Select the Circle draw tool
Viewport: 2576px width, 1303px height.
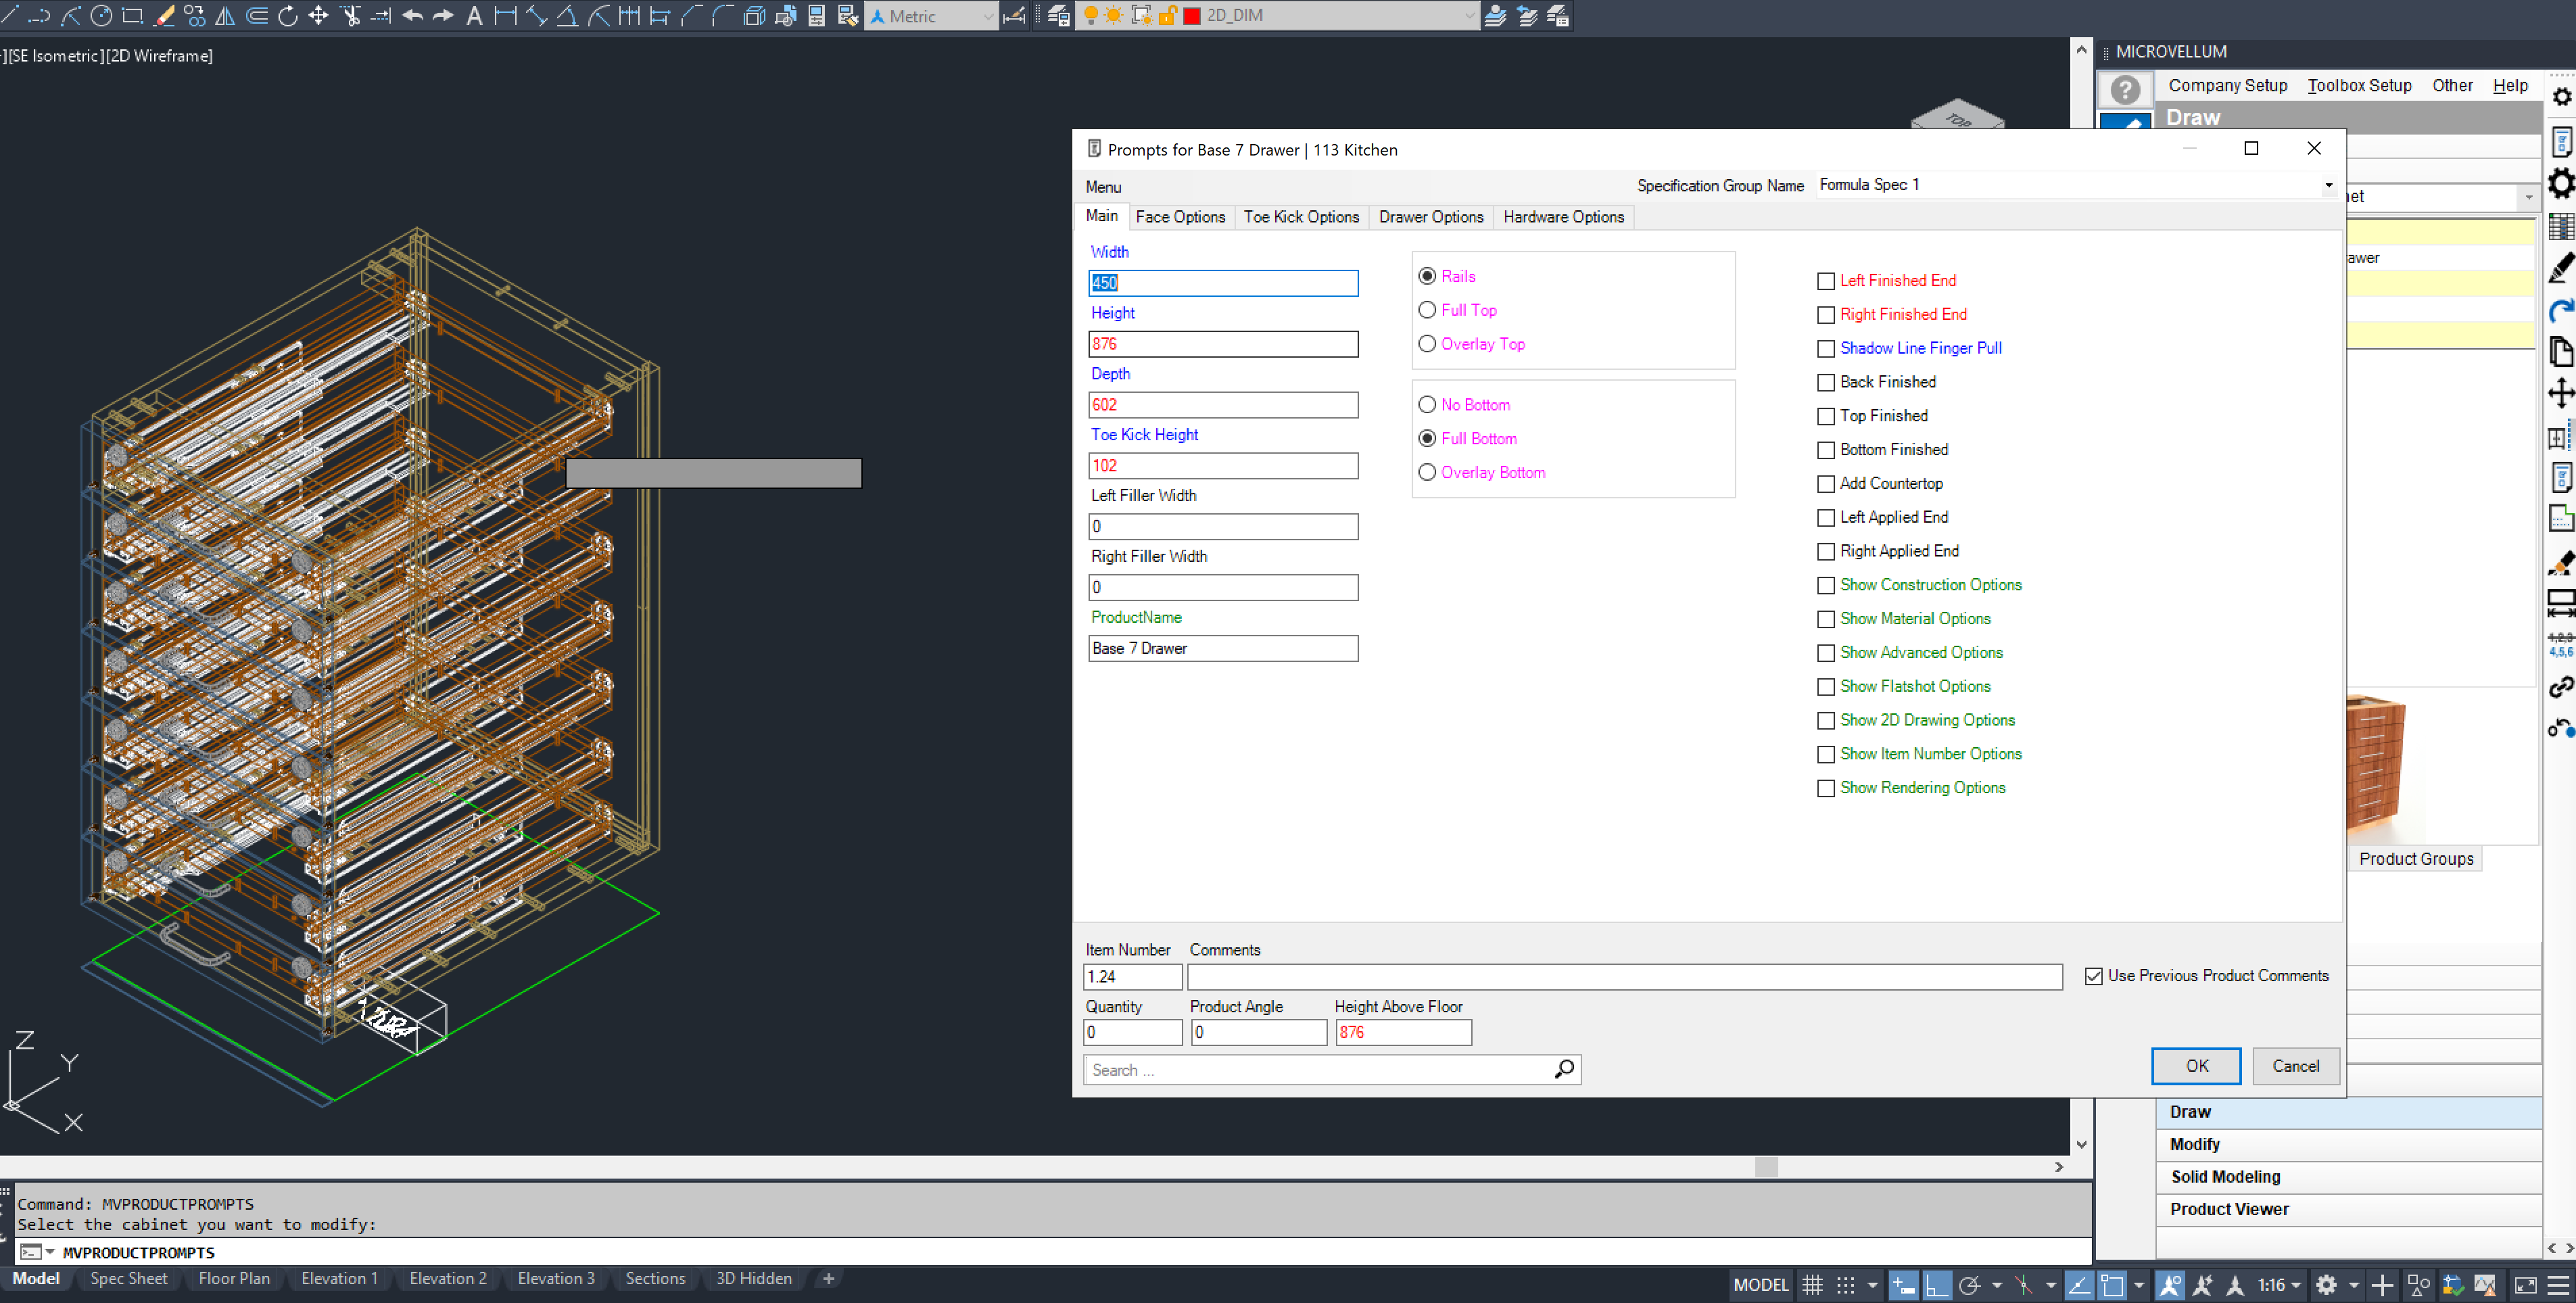click(x=101, y=15)
